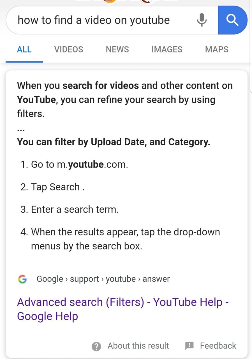Switch to the VIDEOS tab
Viewport: 252px width, 359px height.
[69, 50]
